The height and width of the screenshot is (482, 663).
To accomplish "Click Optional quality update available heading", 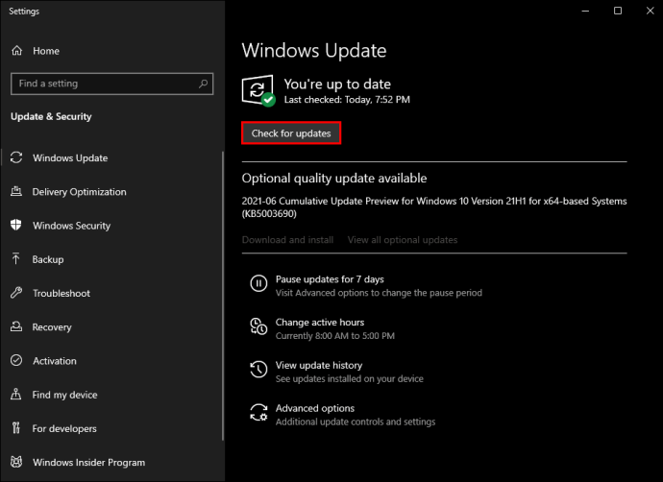I will [x=334, y=179].
